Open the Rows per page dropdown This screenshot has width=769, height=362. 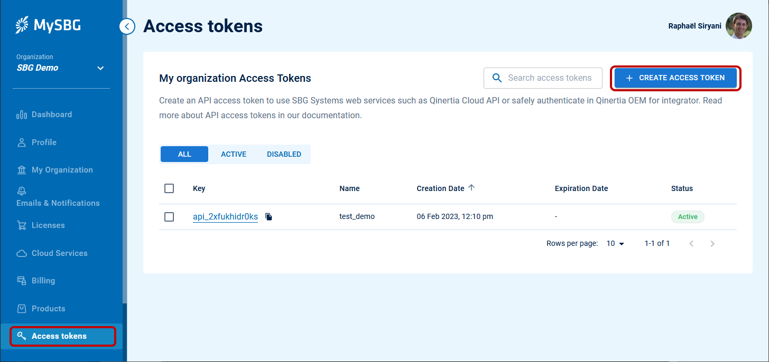pos(616,243)
